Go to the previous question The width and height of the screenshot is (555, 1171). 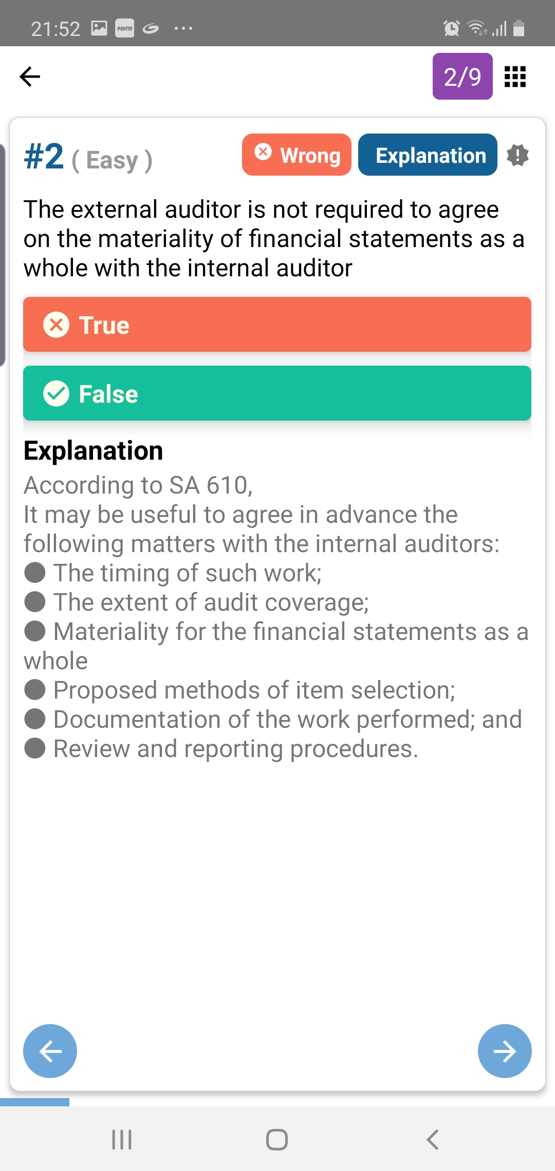point(50,1051)
